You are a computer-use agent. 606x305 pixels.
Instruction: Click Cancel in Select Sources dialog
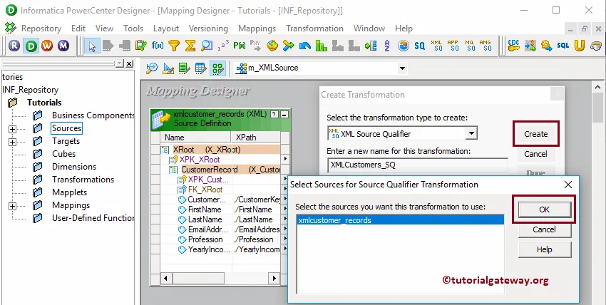pos(544,229)
